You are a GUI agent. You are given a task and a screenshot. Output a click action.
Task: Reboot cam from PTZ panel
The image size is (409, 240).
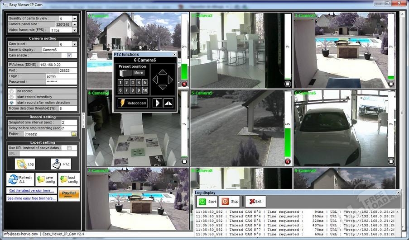click(133, 103)
